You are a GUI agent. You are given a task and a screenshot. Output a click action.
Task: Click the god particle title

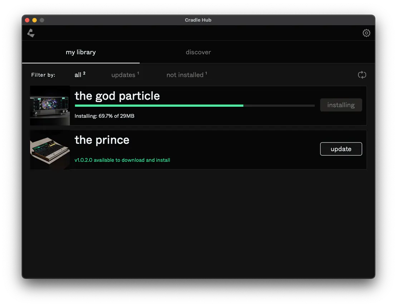117,96
